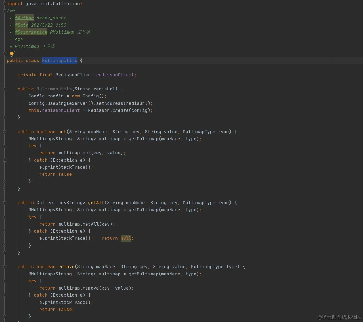363x322 pixels.
Task: Click the final keyword of the field
Action: point(46,75)
